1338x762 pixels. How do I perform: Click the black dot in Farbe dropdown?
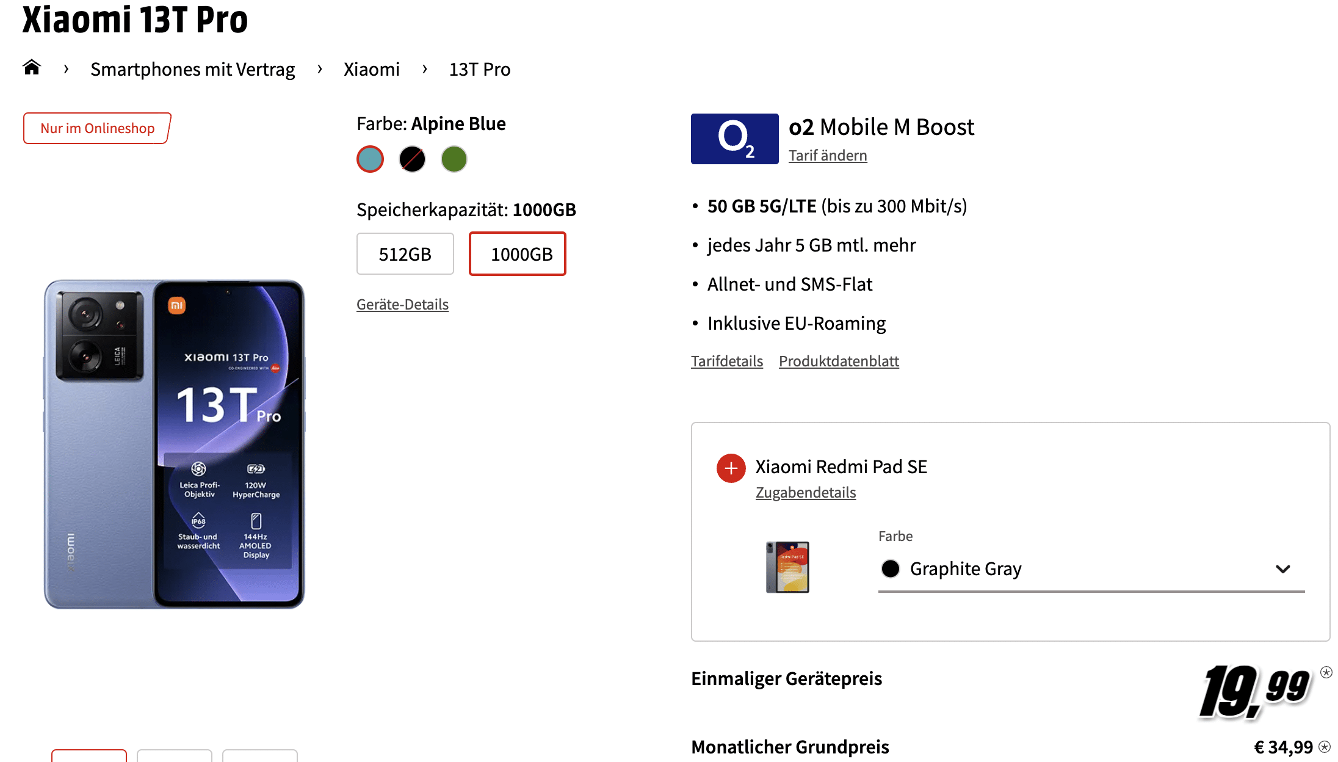(891, 568)
